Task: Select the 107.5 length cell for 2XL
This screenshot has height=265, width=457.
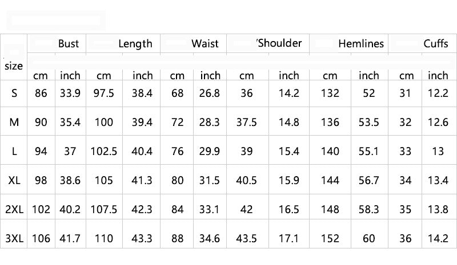Action: (x=104, y=209)
